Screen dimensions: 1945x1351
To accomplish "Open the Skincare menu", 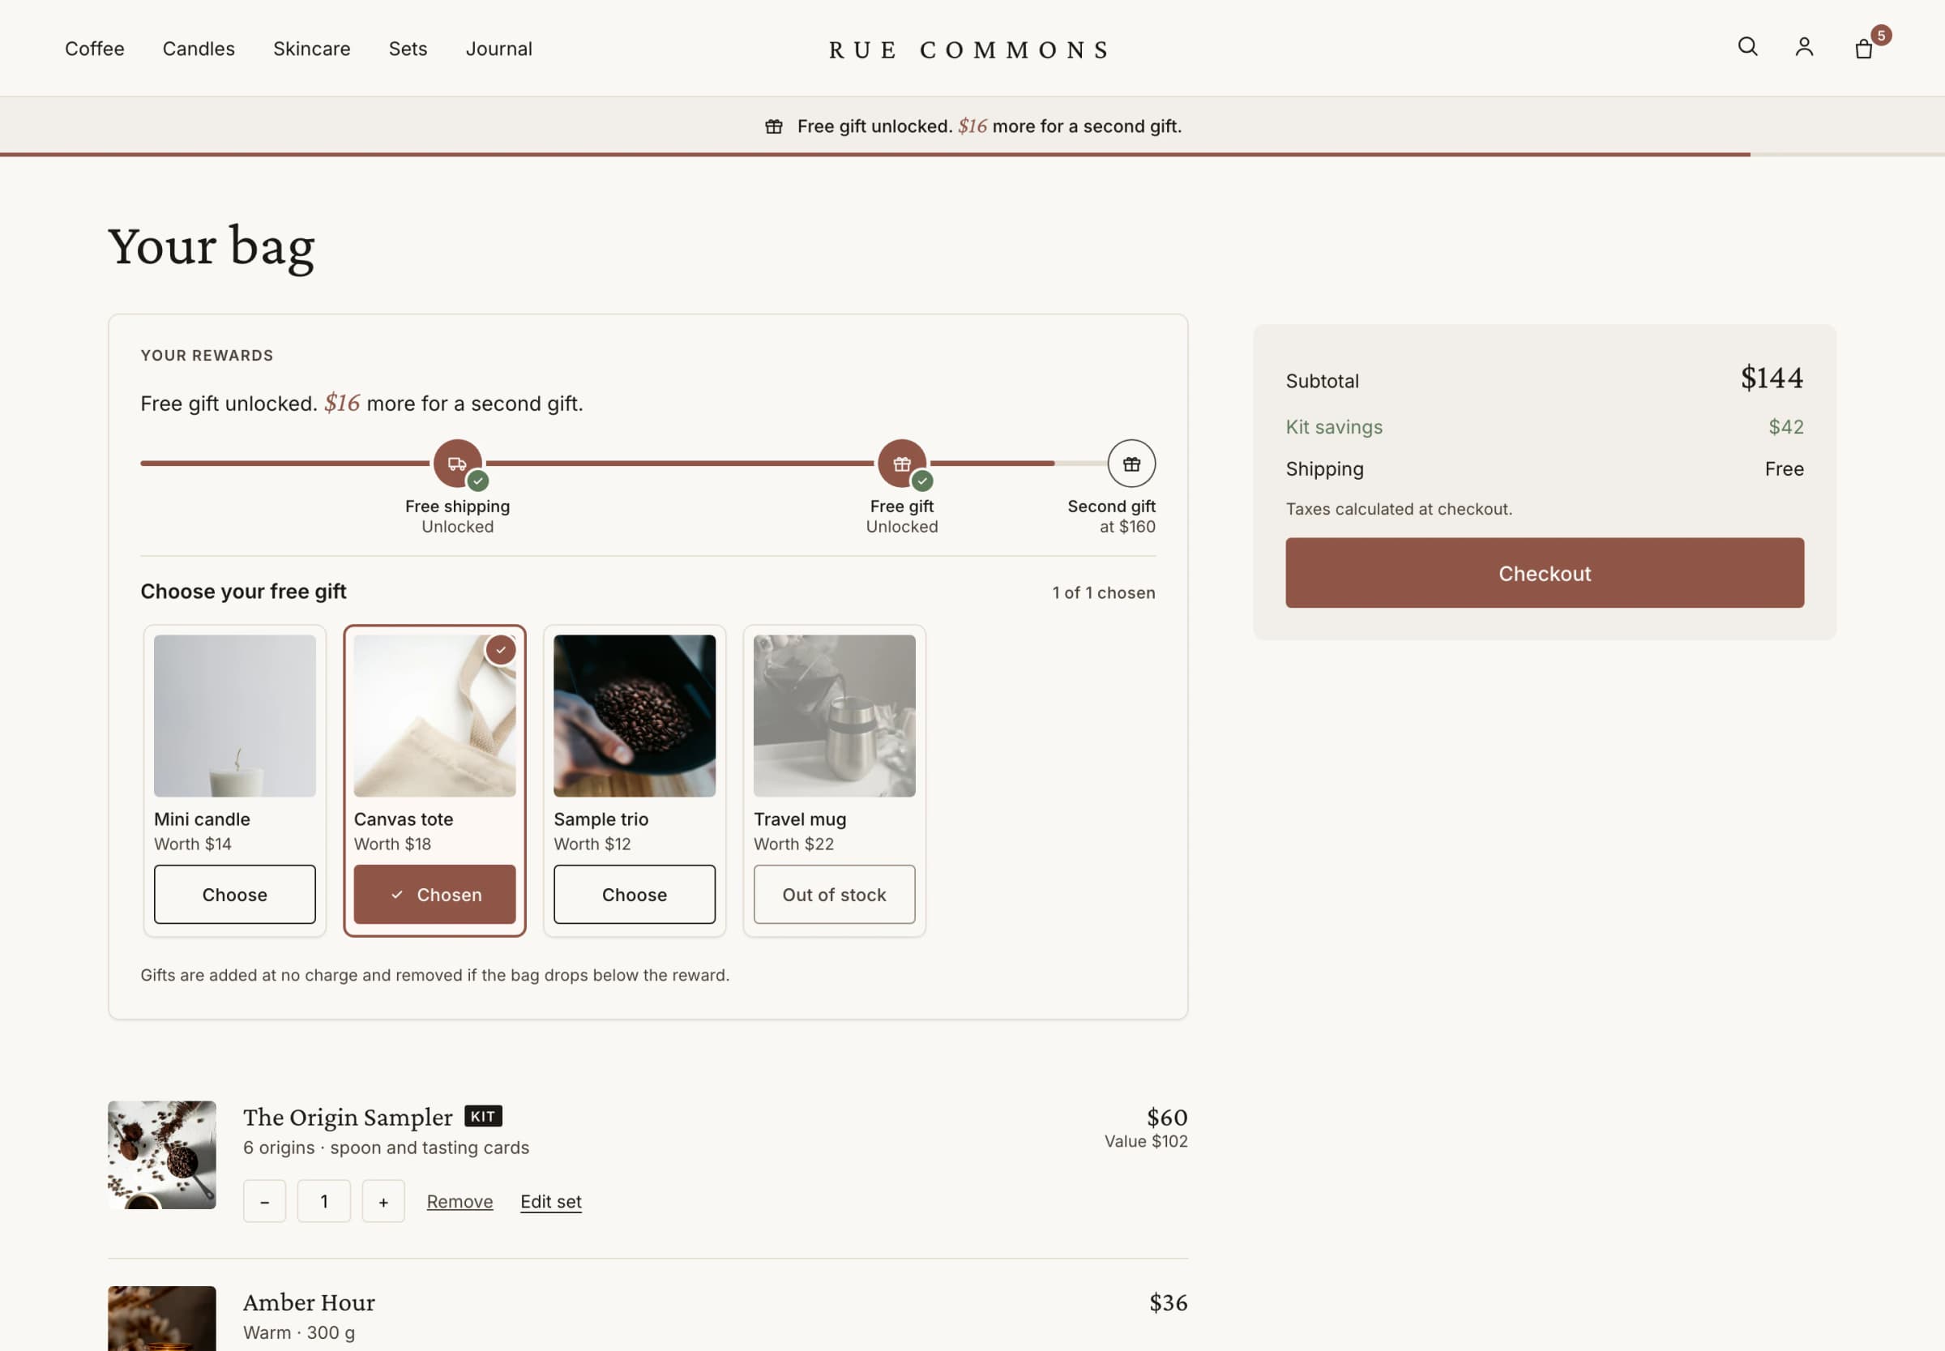I will click(x=311, y=49).
